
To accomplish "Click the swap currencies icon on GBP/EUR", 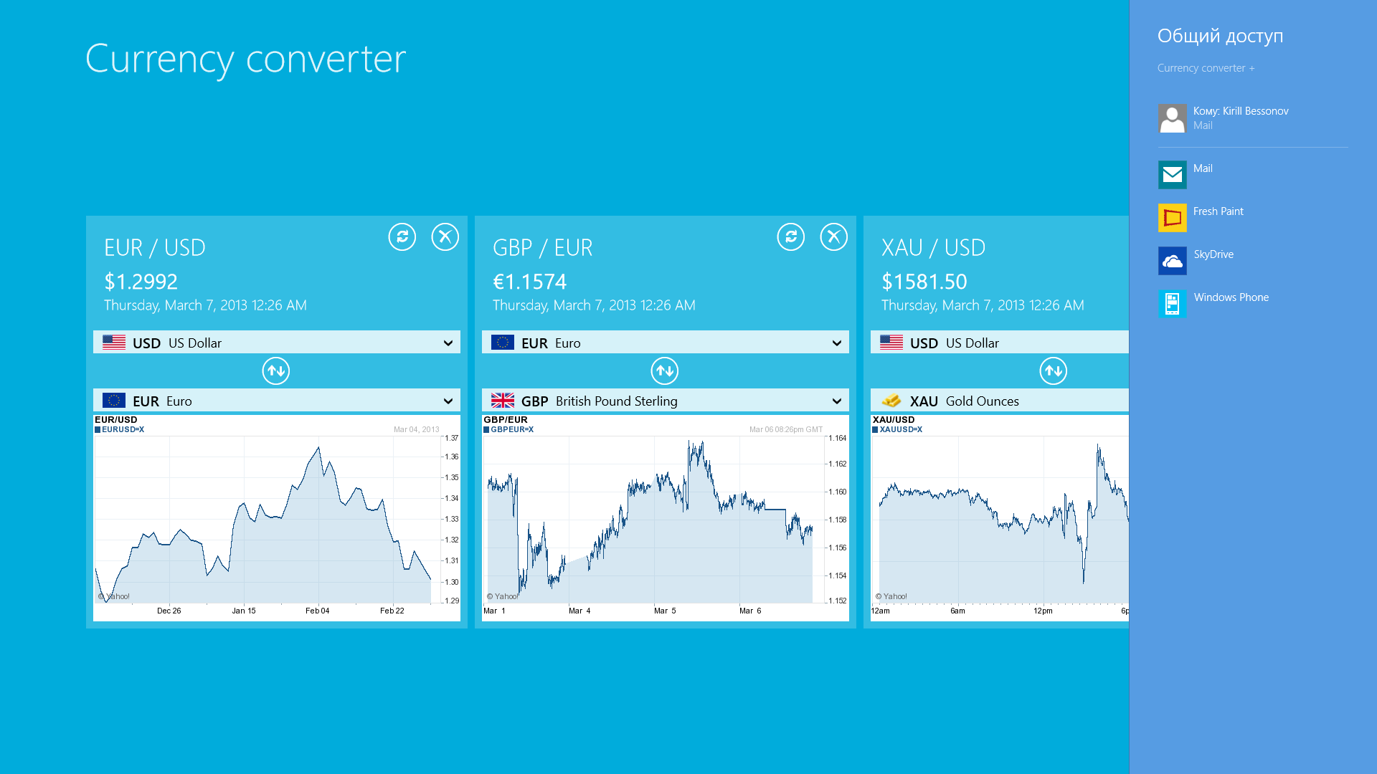I will [665, 370].
